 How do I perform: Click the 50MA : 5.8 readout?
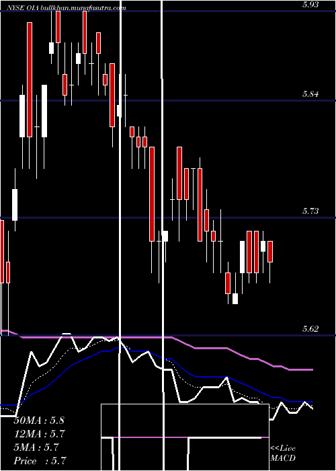coord(39,421)
